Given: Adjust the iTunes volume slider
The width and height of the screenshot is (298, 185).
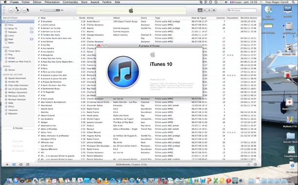Looking at the screenshot, I should pyautogui.click(x=51, y=10).
